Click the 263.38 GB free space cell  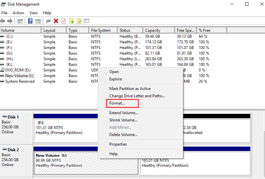(185, 59)
